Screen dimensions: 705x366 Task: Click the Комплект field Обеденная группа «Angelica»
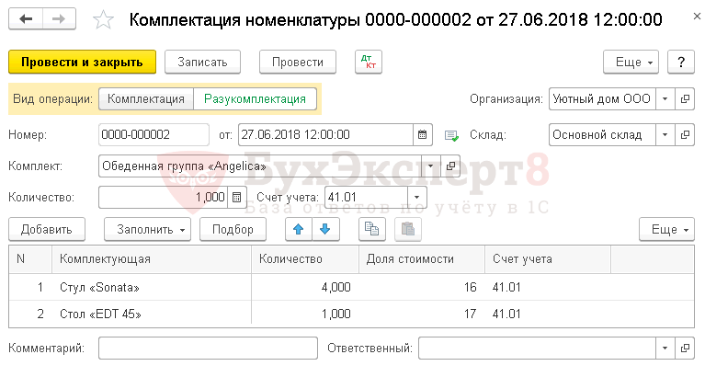click(x=260, y=166)
